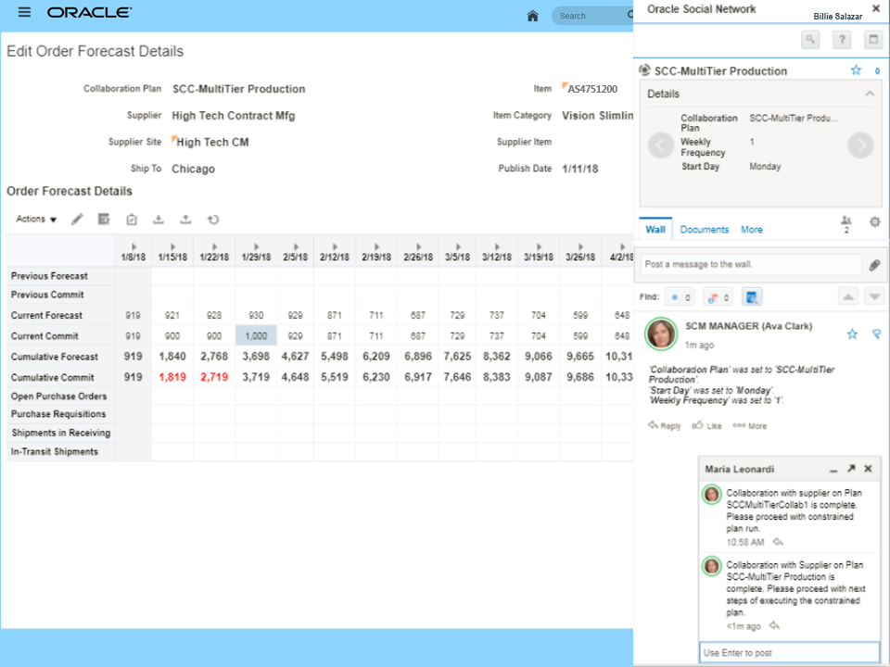Click the High Tech CM supplier site

pyautogui.click(x=212, y=143)
